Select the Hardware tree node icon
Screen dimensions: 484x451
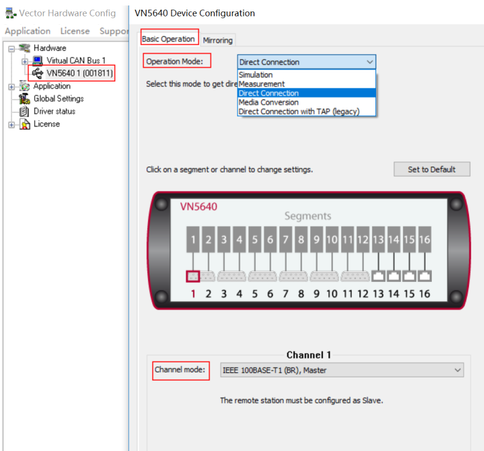[x=24, y=48]
